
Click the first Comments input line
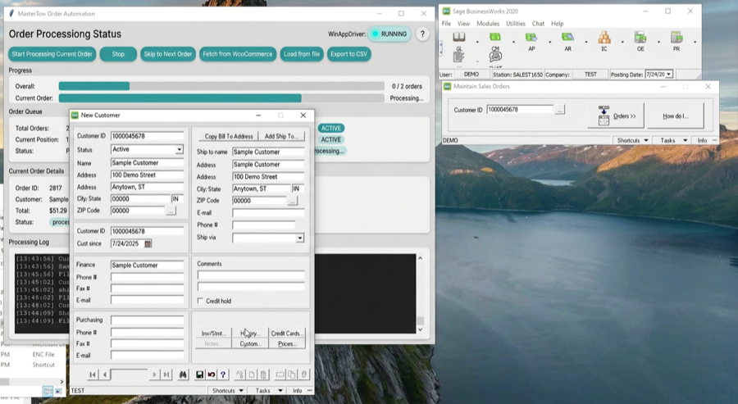(251, 275)
